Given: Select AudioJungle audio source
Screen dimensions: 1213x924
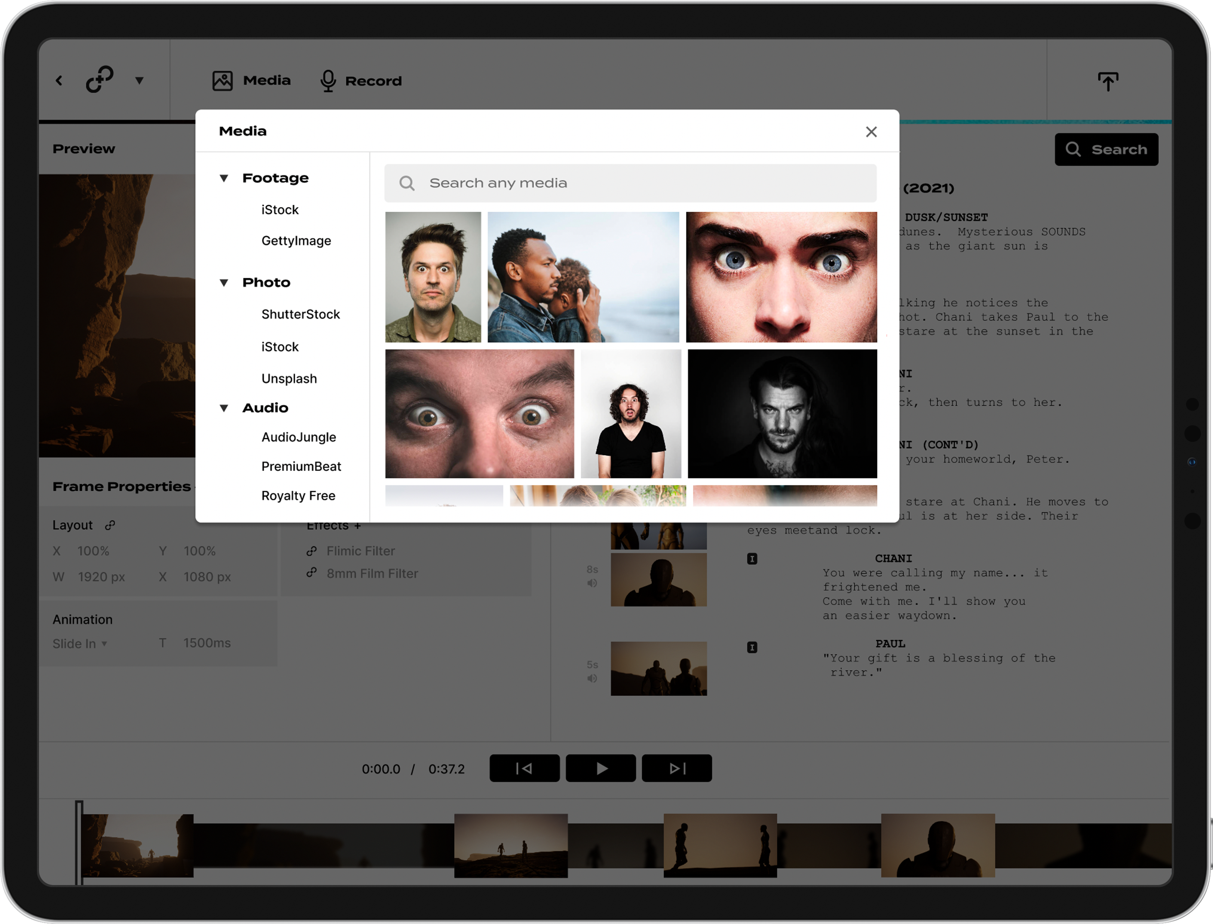Looking at the screenshot, I should pos(299,437).
